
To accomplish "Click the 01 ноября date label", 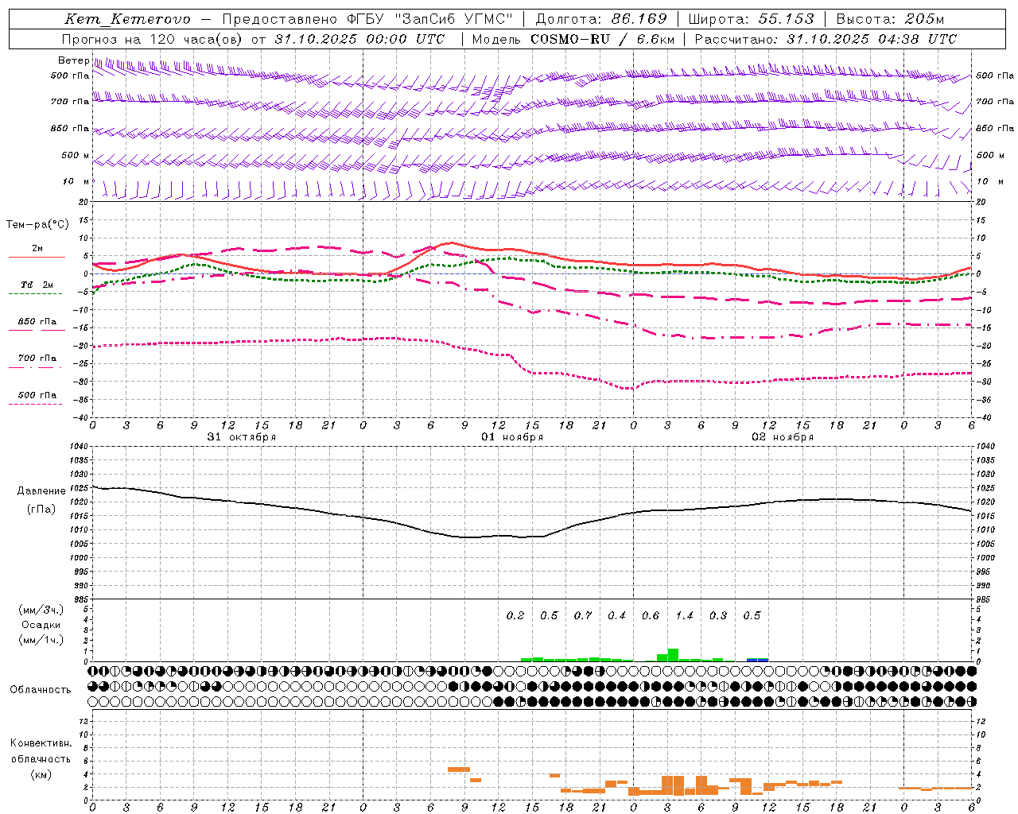I will point(512,437).
